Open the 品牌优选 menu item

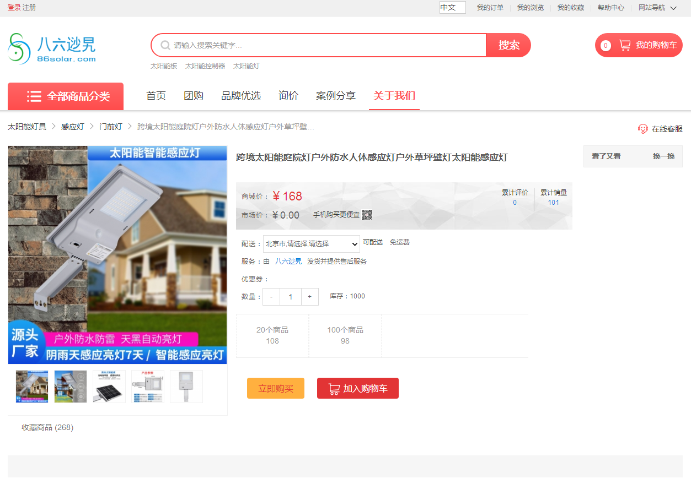click(240, 95)
